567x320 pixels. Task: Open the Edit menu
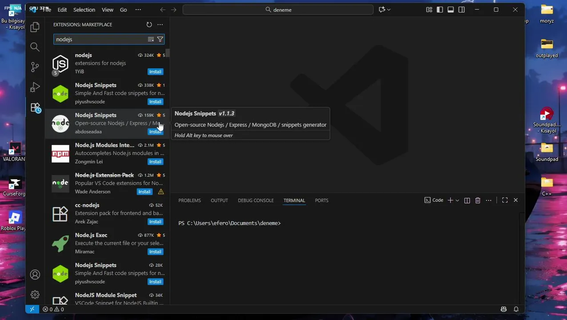[62, 9]
